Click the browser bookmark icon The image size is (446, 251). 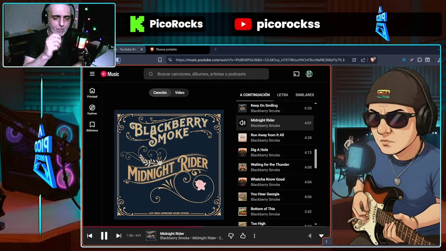coord(160,60)
